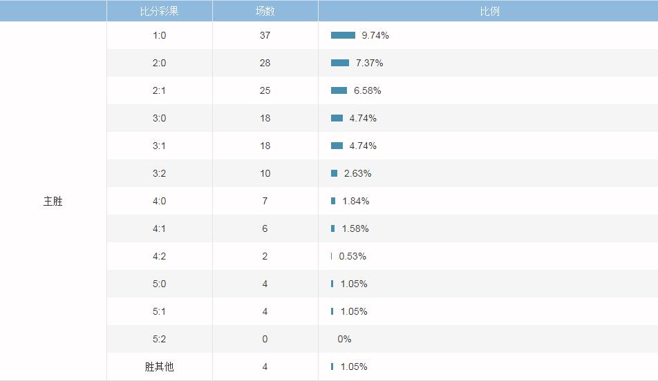
Task: Choose the 5:2 score cell
Action: (x=159, y=339)
